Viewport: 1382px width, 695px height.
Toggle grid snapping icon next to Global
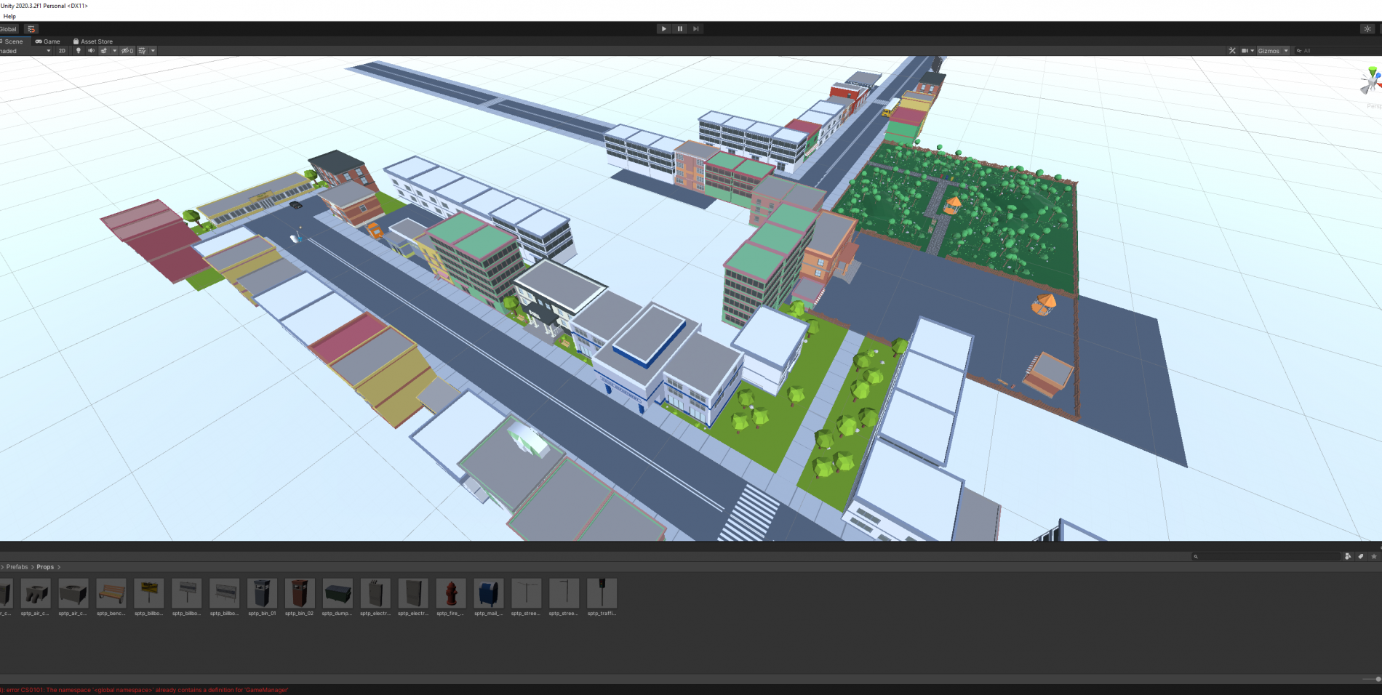31,29
